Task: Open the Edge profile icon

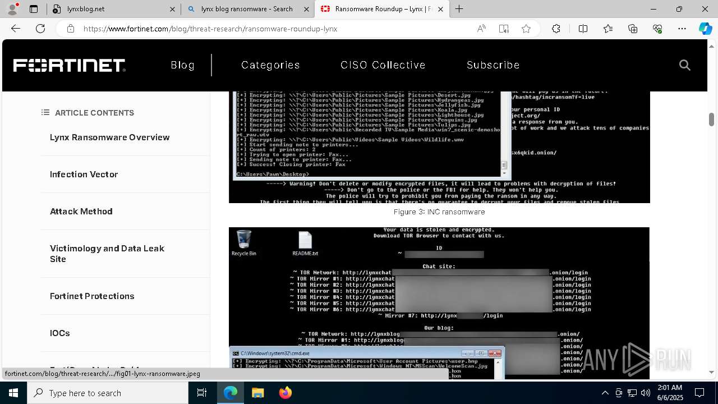Action: [x=13, y=8]
